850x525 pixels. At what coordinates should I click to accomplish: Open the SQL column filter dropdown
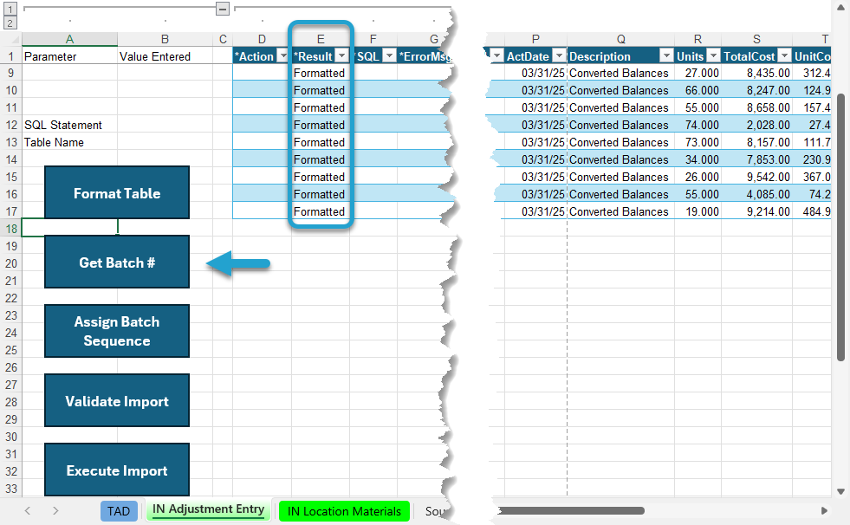(x=390, y=55)
